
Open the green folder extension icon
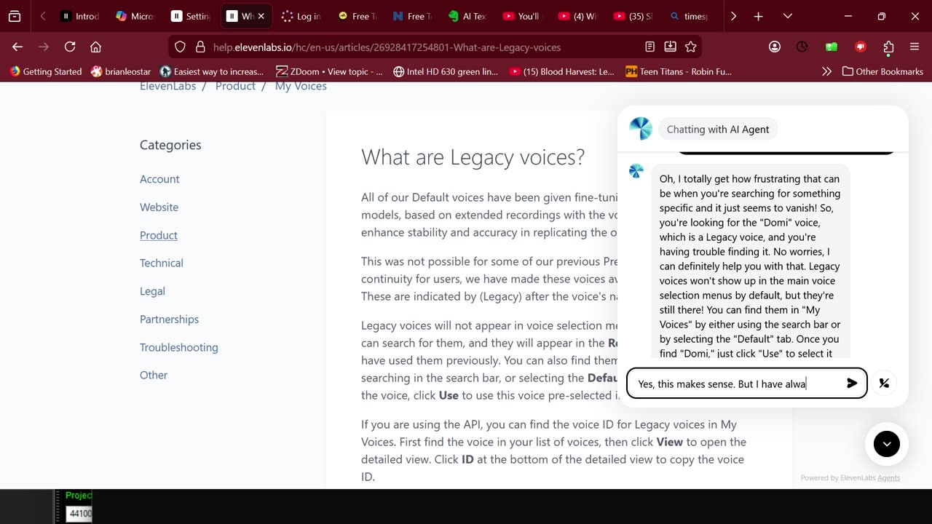832,47
